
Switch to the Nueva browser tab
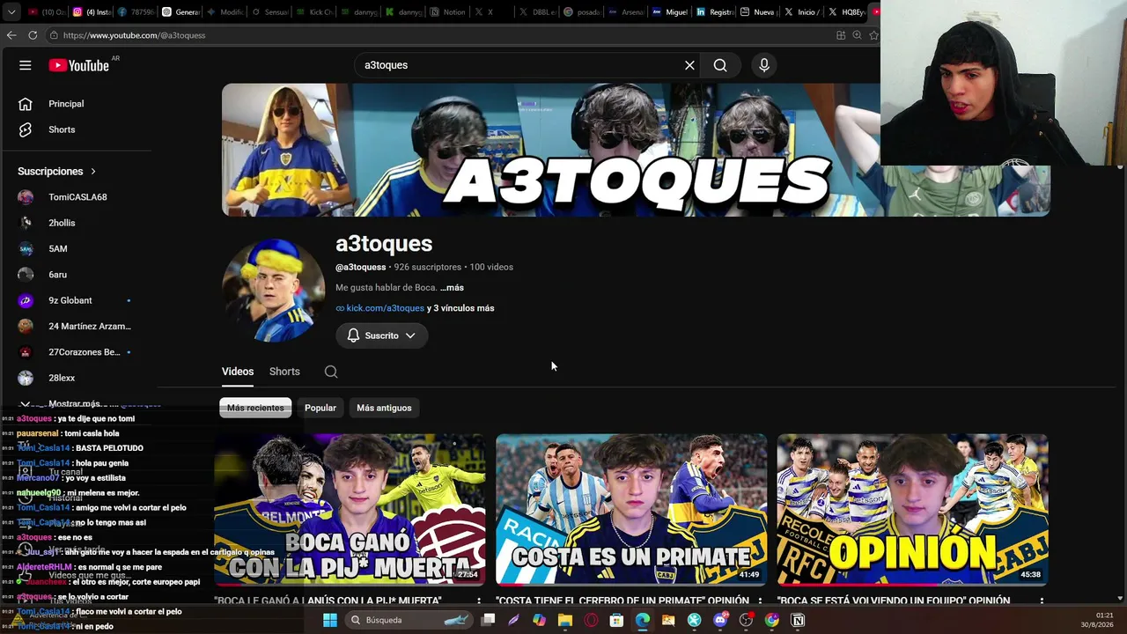757,12
